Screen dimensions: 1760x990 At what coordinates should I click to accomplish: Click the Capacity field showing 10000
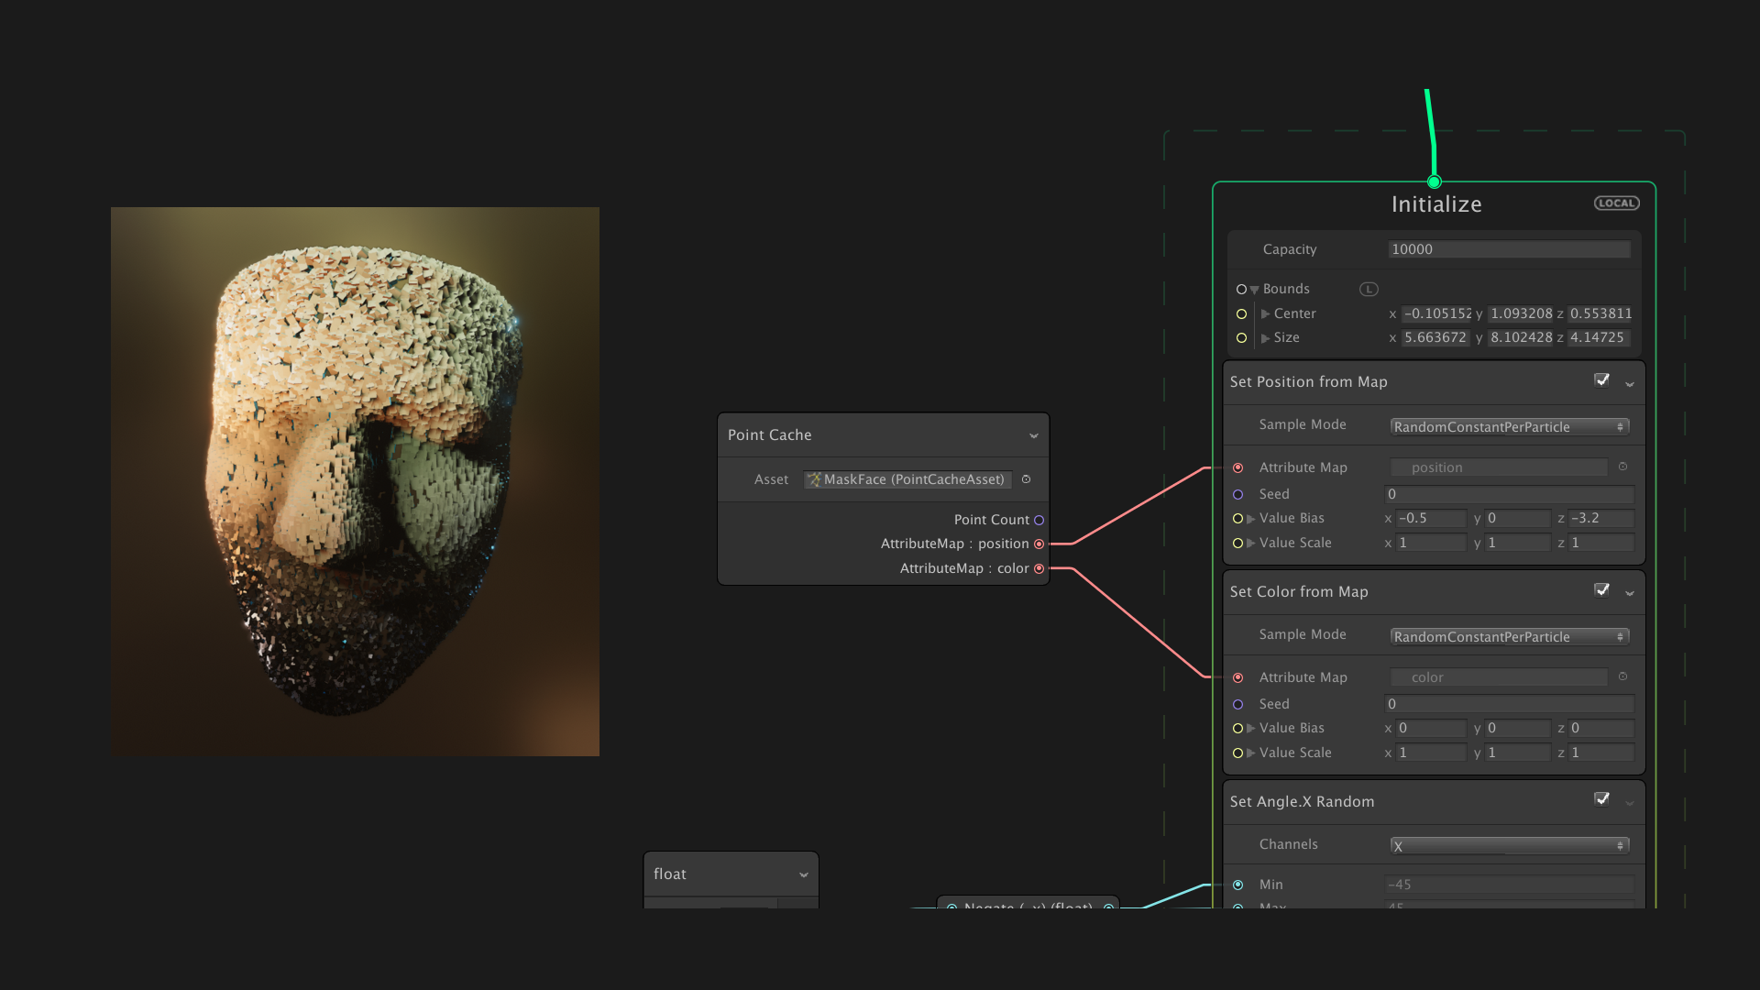tap(1509, 249)
